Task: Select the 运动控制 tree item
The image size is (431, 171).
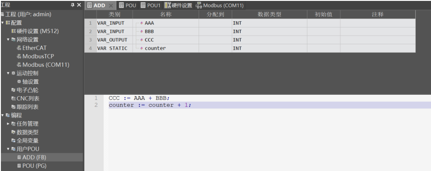Action: [x=28, y=73]
